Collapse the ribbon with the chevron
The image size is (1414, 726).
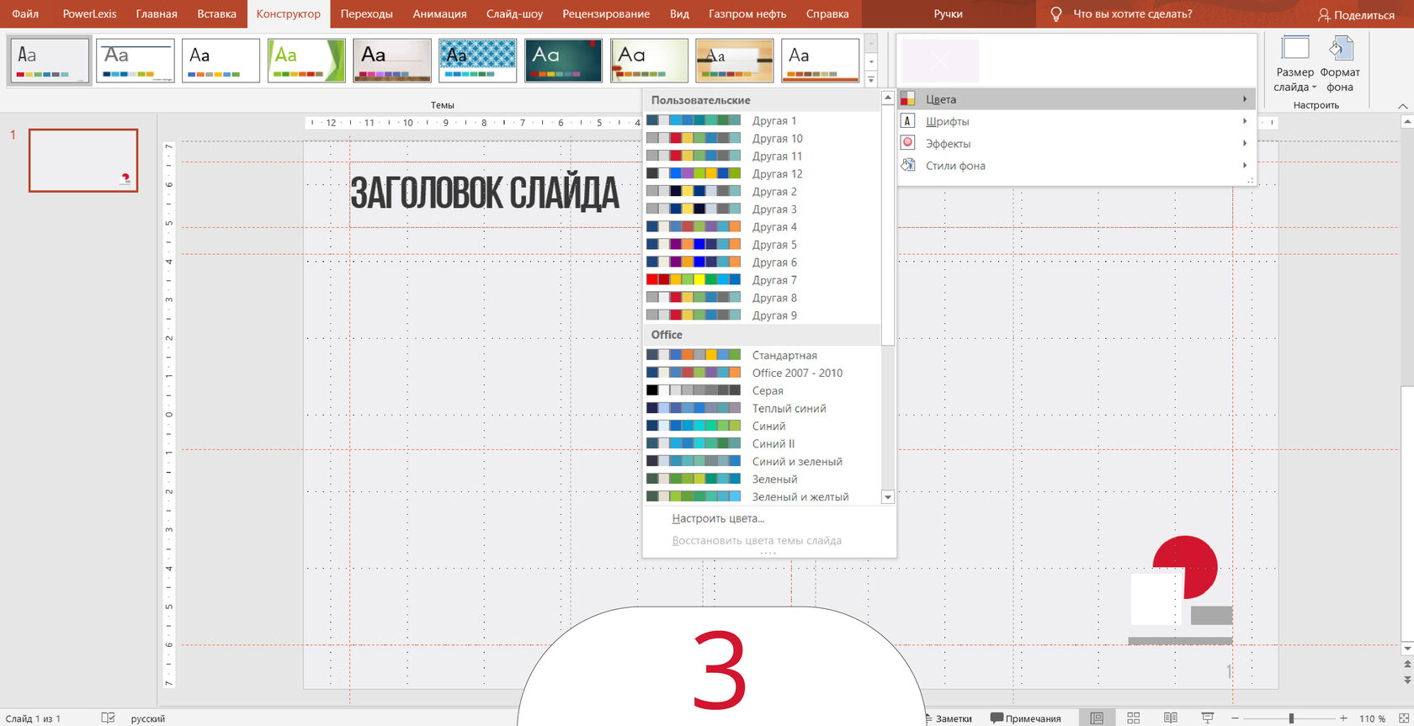1402,105
